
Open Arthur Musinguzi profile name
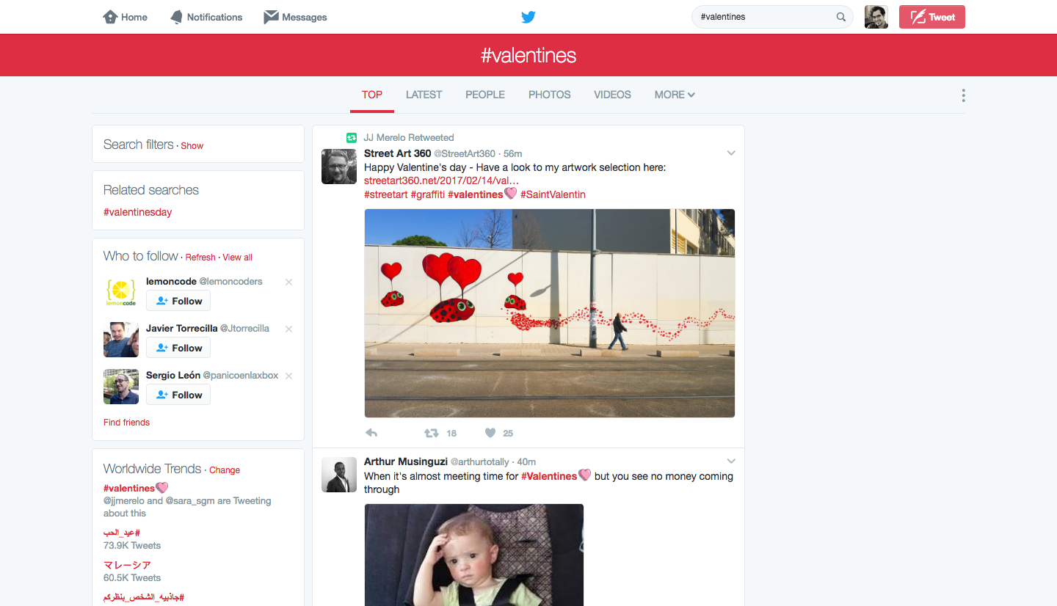click(x=405, y=461)
